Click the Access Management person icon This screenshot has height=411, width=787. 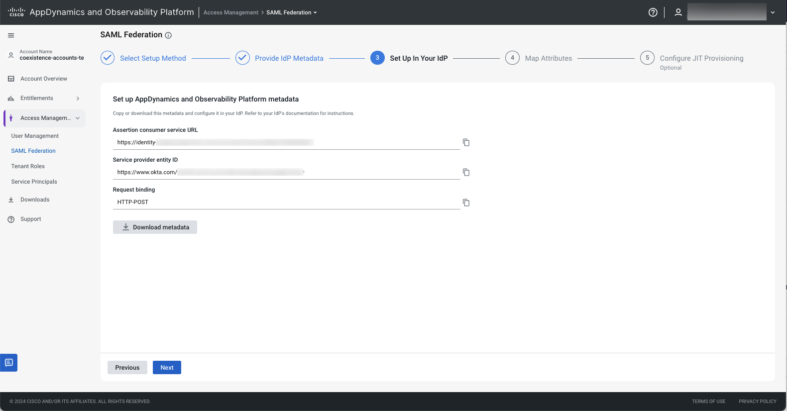click(x=11, y=118)
